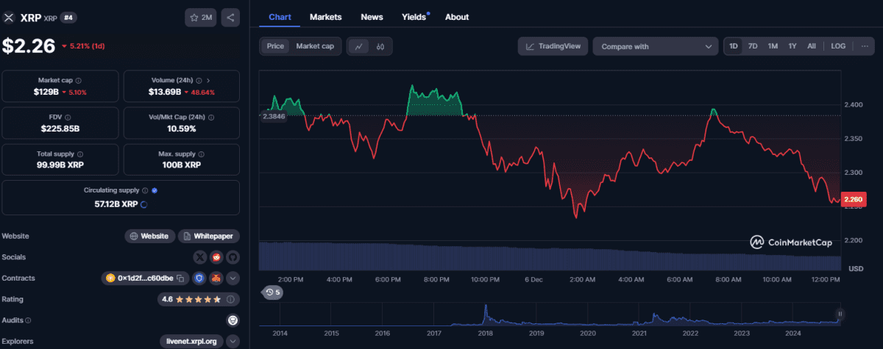Select 1M time range

773,46
